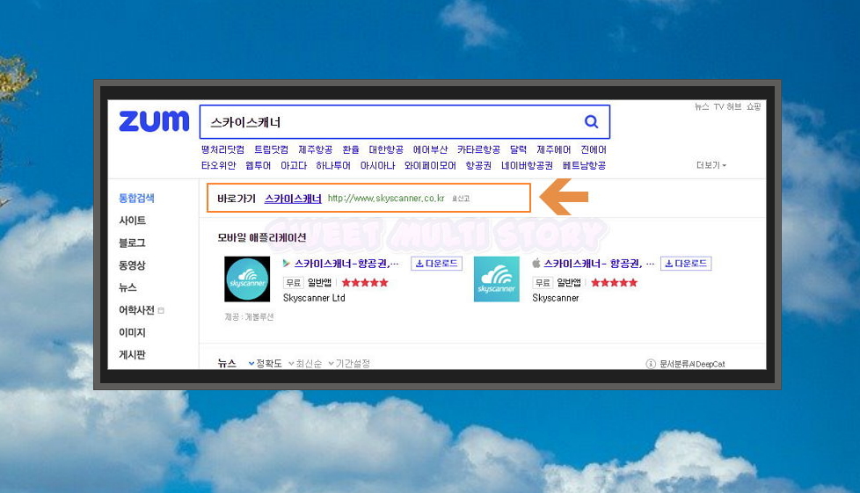Sort news by 최신순
This screenshot has width=860, height=493.
305,363
